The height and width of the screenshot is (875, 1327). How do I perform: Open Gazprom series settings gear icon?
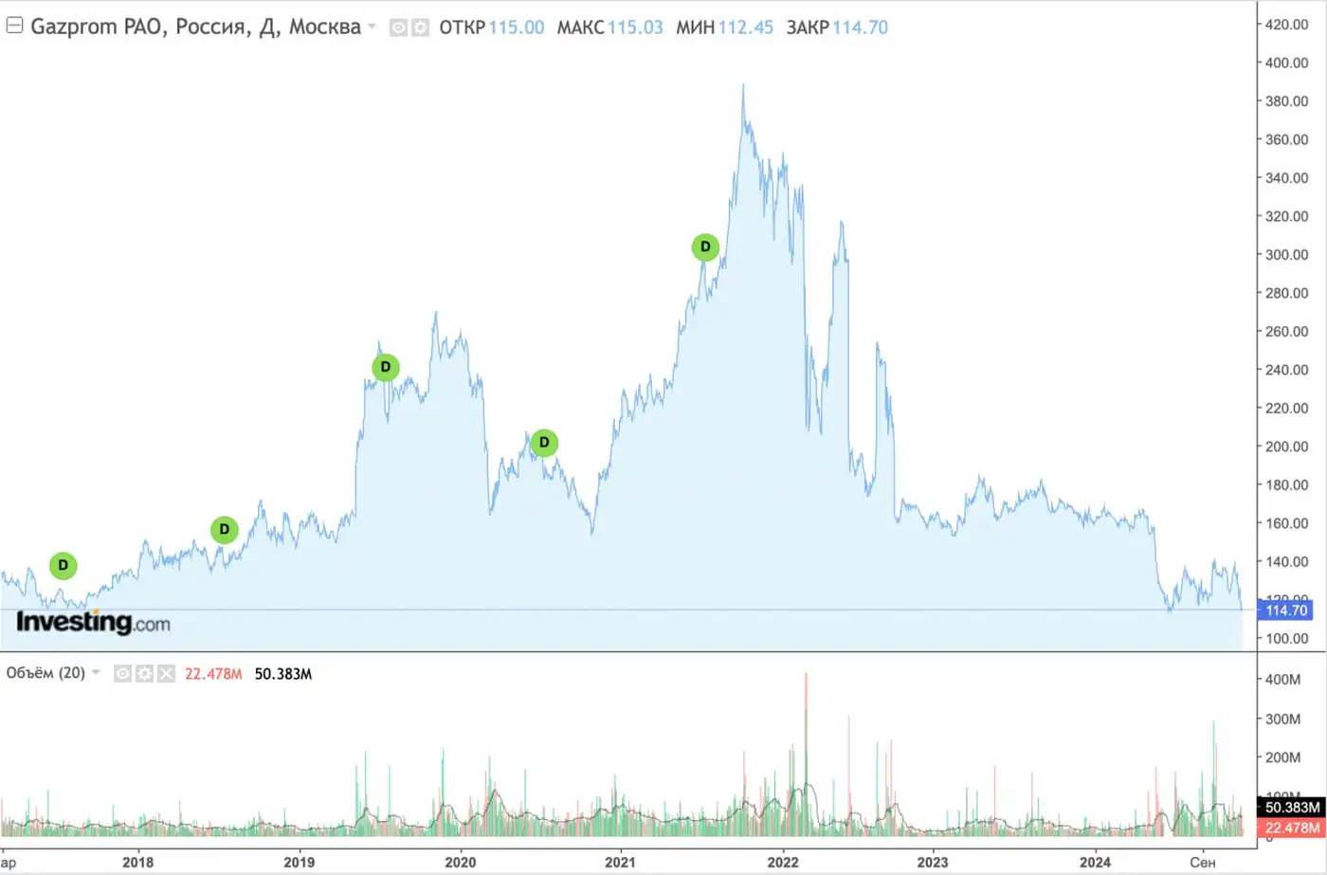(x=420, y=28)
